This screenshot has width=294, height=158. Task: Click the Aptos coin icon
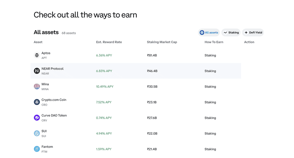37,55
